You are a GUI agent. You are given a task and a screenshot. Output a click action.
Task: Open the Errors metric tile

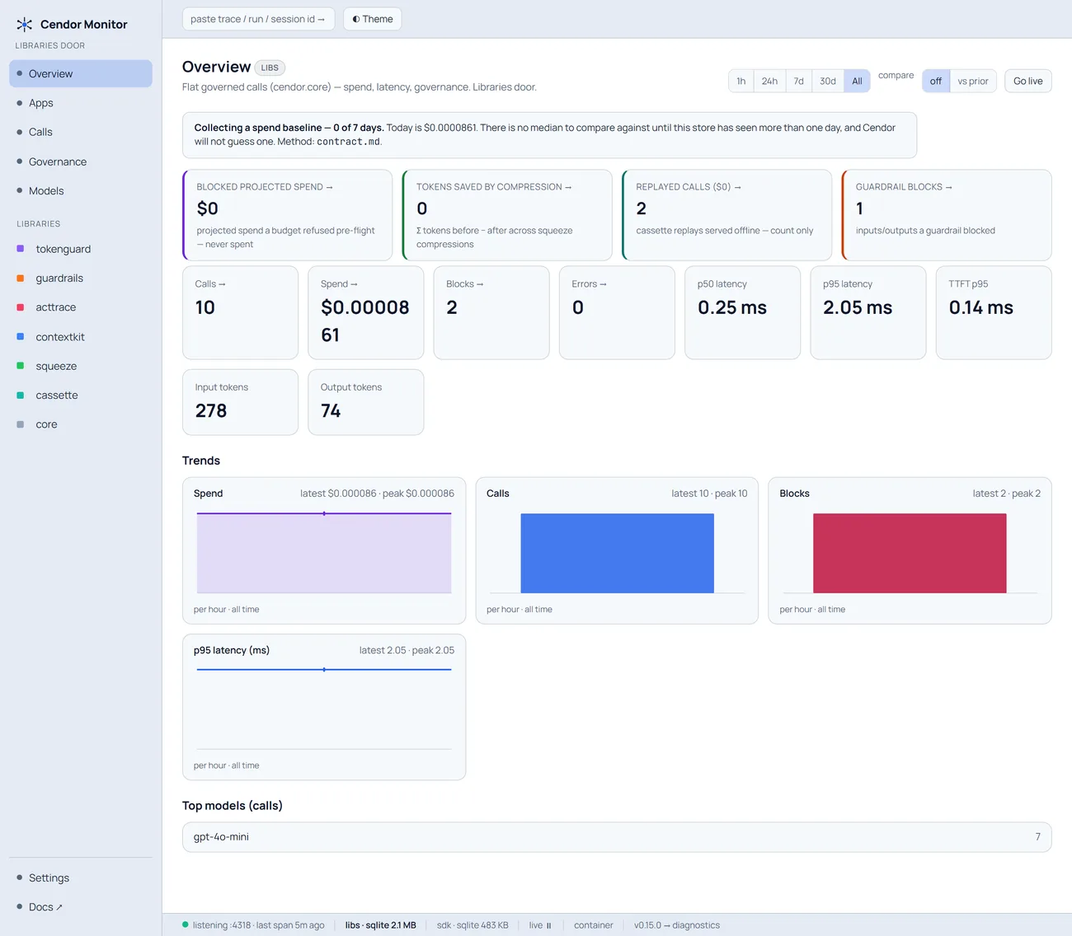click(x=617, y=312)
